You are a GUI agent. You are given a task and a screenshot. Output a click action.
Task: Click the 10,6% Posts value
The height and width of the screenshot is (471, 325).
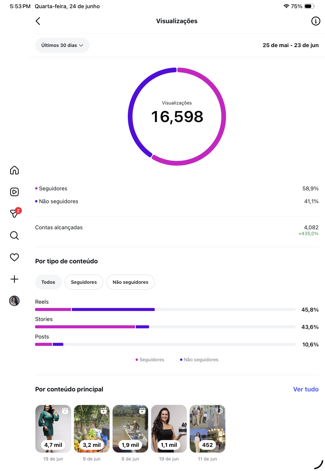[x=311, y=344]
